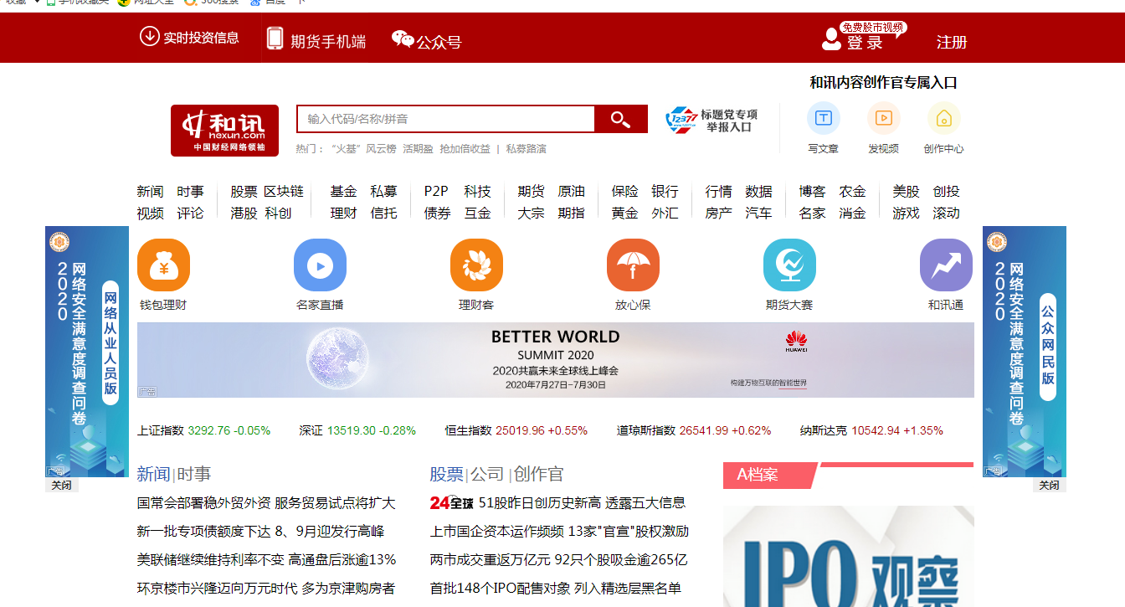The width and height of the screenshot is (1125, 607).
Task: Click the hot search “火基”风云榜 link
Action: 362,148
